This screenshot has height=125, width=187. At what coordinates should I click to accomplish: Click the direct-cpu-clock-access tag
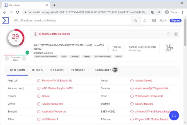46,56
